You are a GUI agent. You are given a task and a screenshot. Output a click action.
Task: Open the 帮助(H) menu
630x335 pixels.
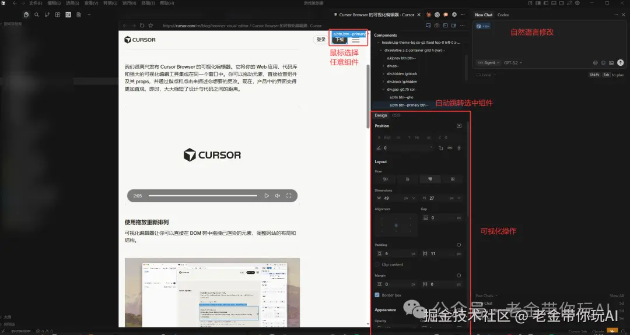click(x=167, y=3)
